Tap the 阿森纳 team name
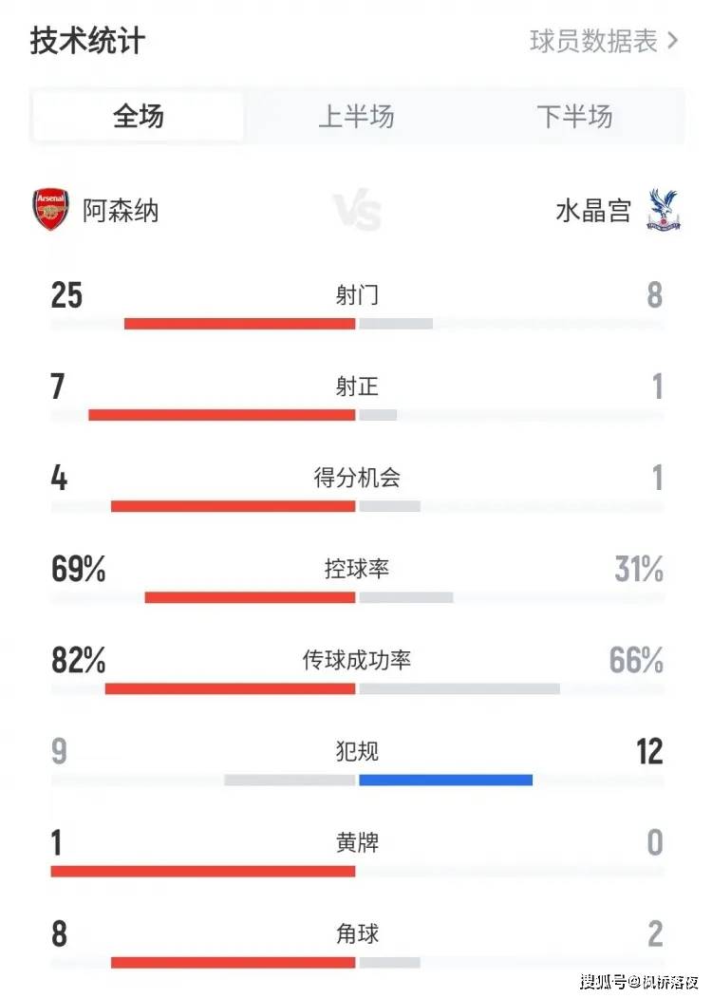 121,210
